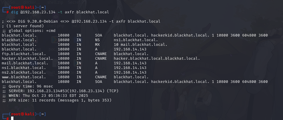Click the www.blackhat.local record name
The image size is (283, 120).
24,77
